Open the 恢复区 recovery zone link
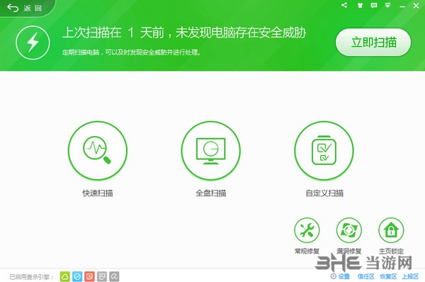Image resolution: width=425 pixels, height=282 pixels. (x=388, y=276)
